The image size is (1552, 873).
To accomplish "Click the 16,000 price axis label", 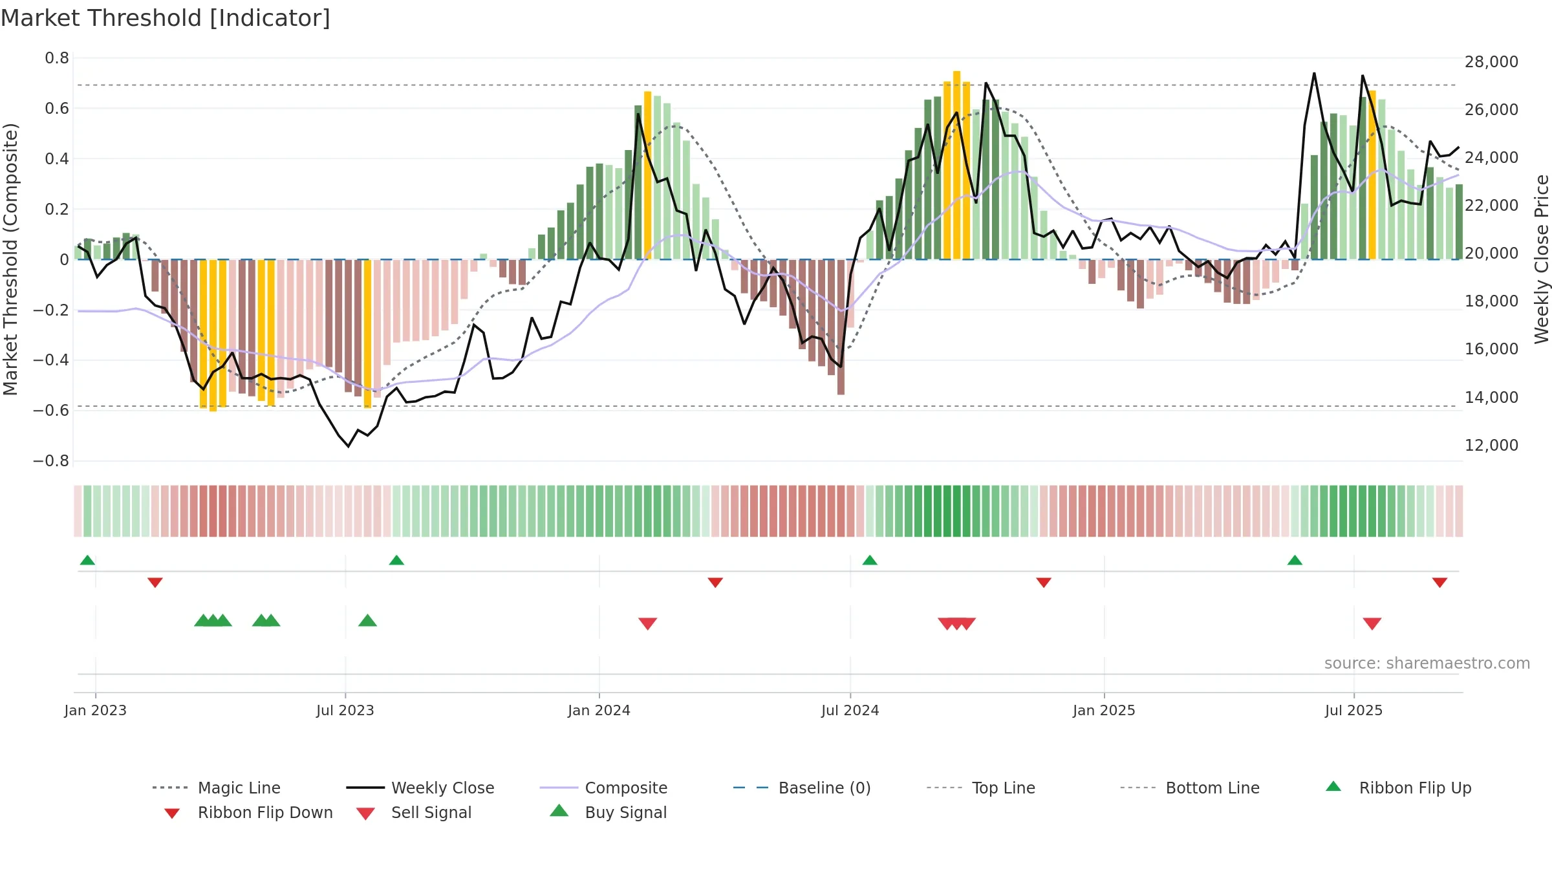I will pyautogui.click(x=1492, y=349).
